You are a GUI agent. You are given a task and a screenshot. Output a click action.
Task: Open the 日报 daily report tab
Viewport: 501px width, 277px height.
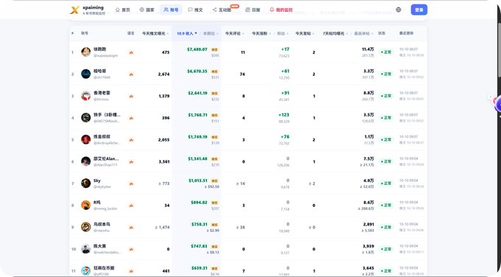[x=253, y=10]
